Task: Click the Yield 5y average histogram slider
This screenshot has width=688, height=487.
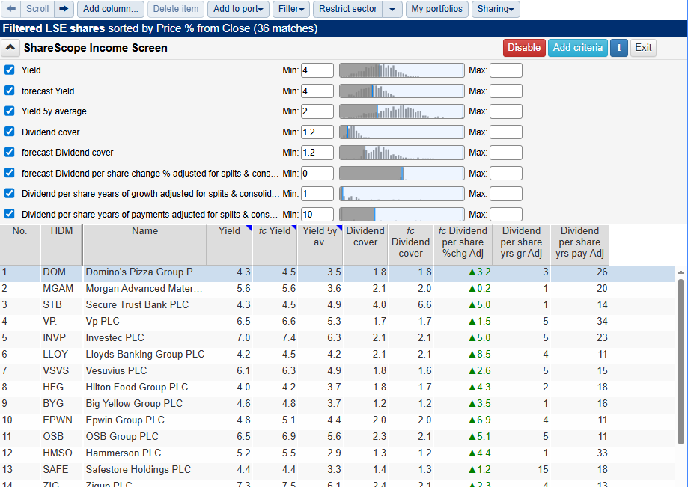Action: click(402, 111)
